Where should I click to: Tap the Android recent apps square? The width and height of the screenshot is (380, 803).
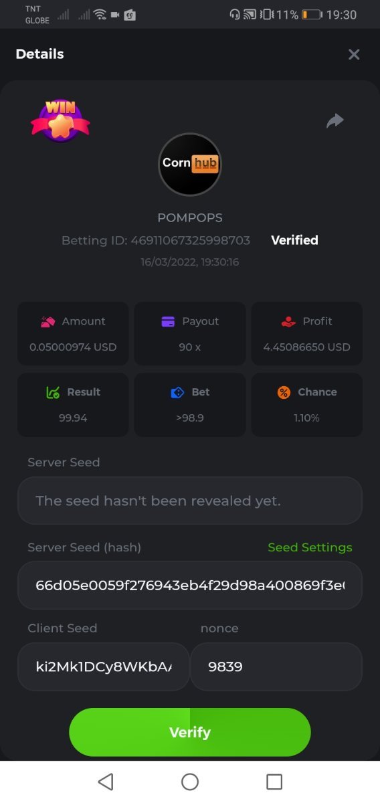[274, 782]
